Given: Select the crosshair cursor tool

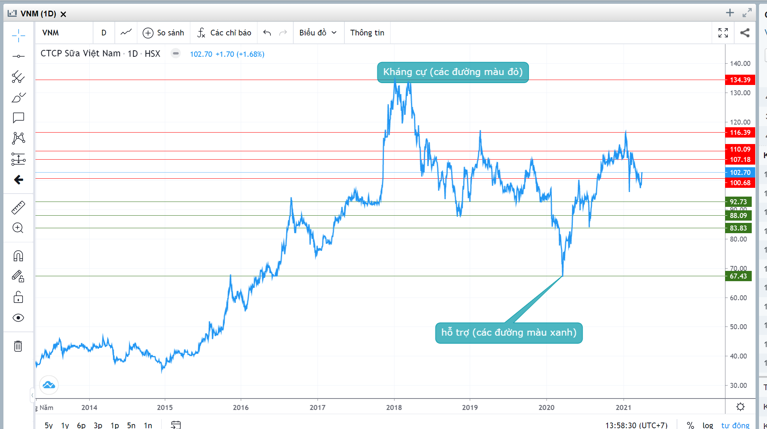Looking at the screenshot, I should [18, 35].
